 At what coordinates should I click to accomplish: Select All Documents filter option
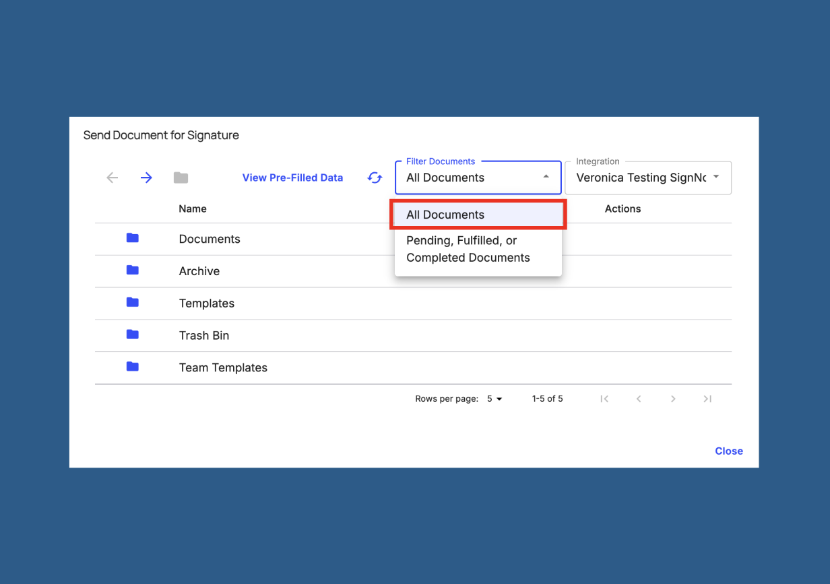point(478,215)
